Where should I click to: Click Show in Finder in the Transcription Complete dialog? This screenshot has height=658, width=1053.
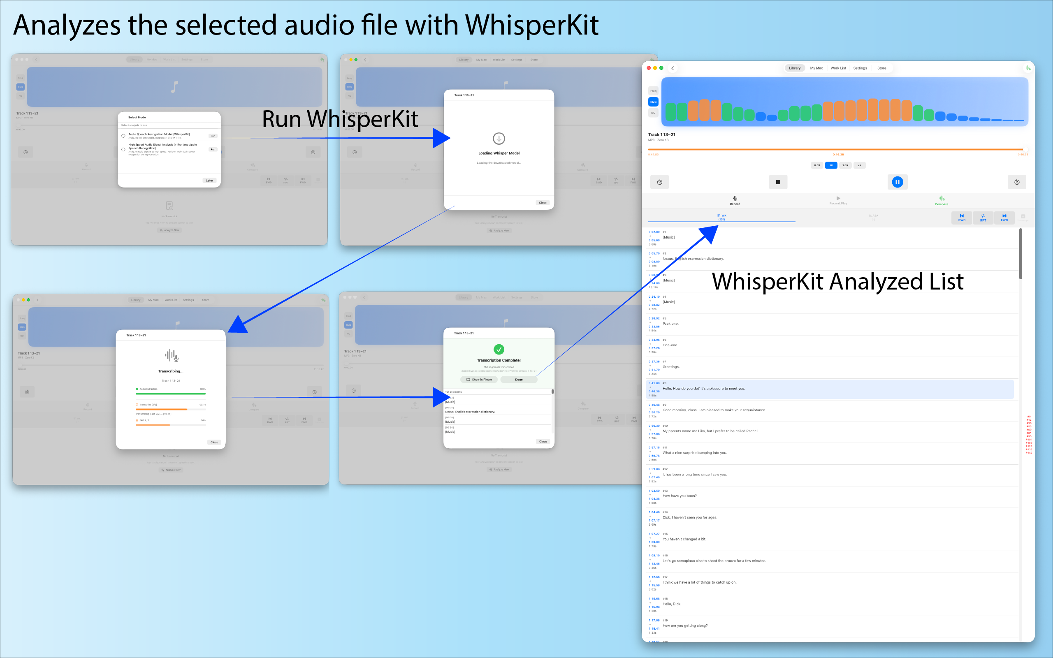479,380
